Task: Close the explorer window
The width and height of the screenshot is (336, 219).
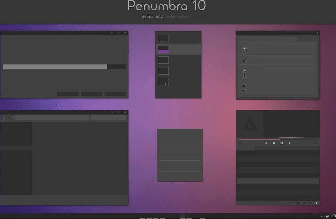Action: (125, 112)
